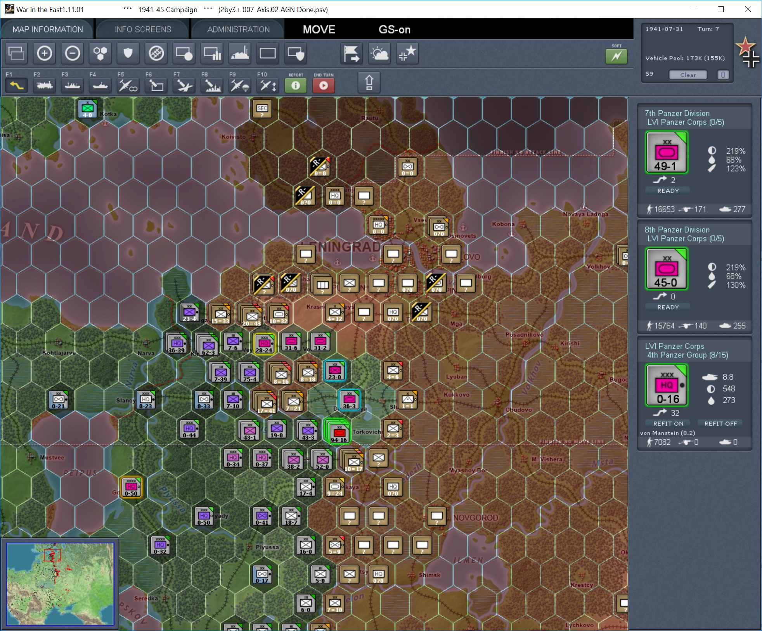Click the up-arrow collapse toolbar icon

pos(369,82)
